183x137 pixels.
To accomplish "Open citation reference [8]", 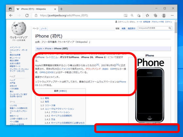I will coord(98,65).
